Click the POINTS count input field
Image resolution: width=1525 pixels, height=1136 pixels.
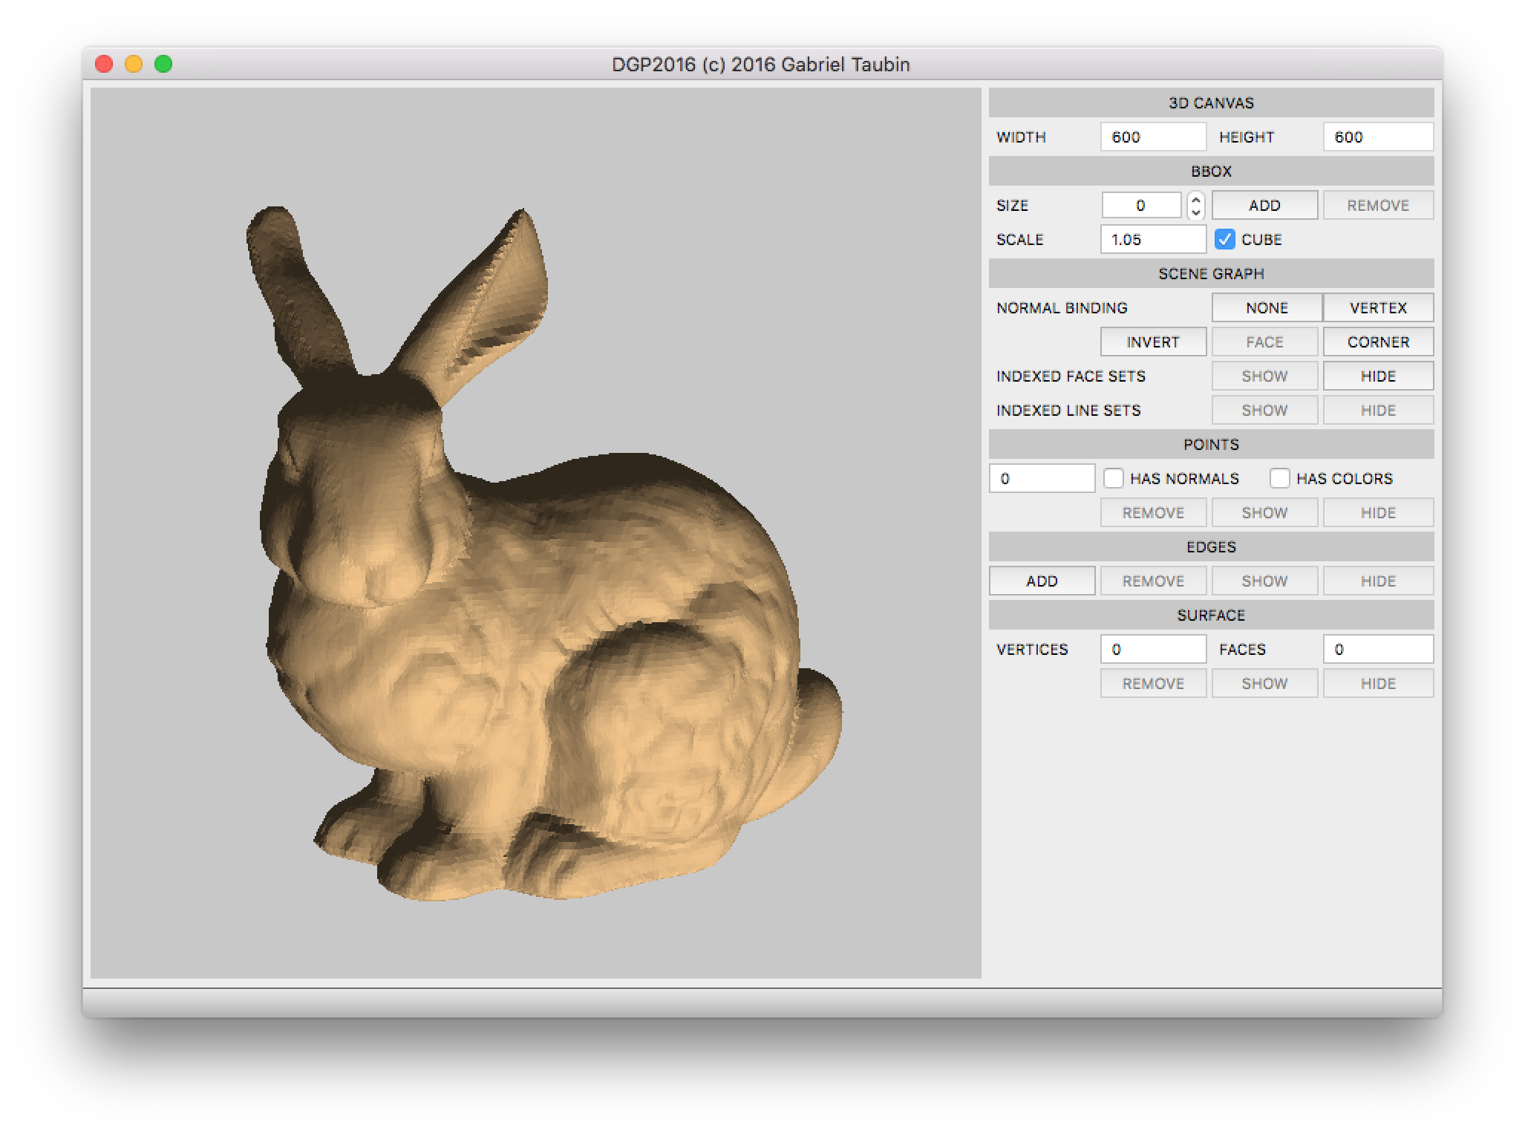tap(1042, 478)
